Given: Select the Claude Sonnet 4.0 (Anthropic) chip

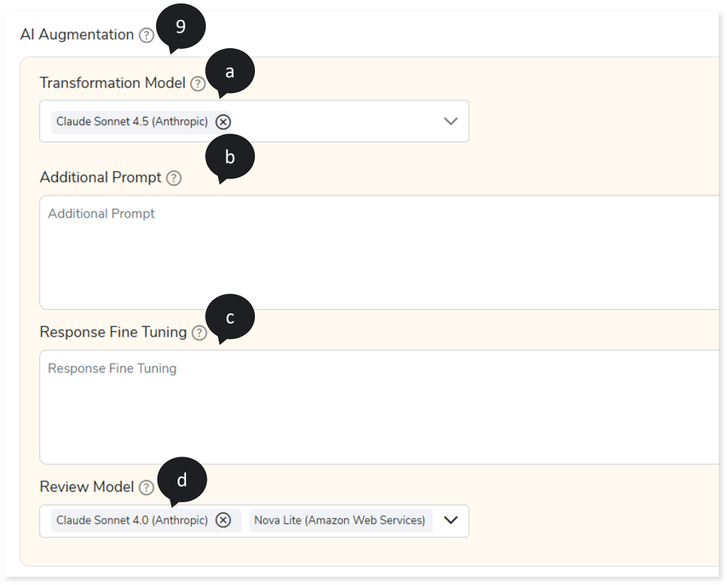Looking at the screenshot, I should 132,520.
